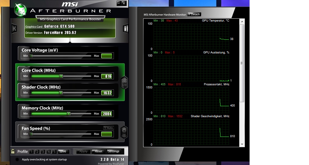
Task: Click the Fan Speed value field
Action: tap(107, 134)
